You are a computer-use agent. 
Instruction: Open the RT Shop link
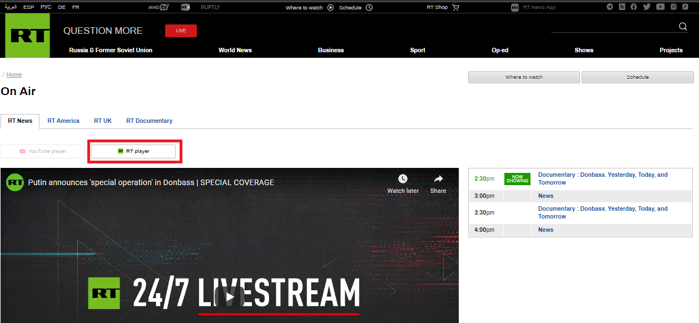coord(437,7)
